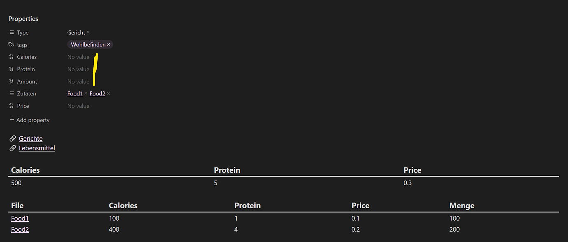Select the number icon beside Price property
This screenshot has width=568, height=242.
[11, 106]
